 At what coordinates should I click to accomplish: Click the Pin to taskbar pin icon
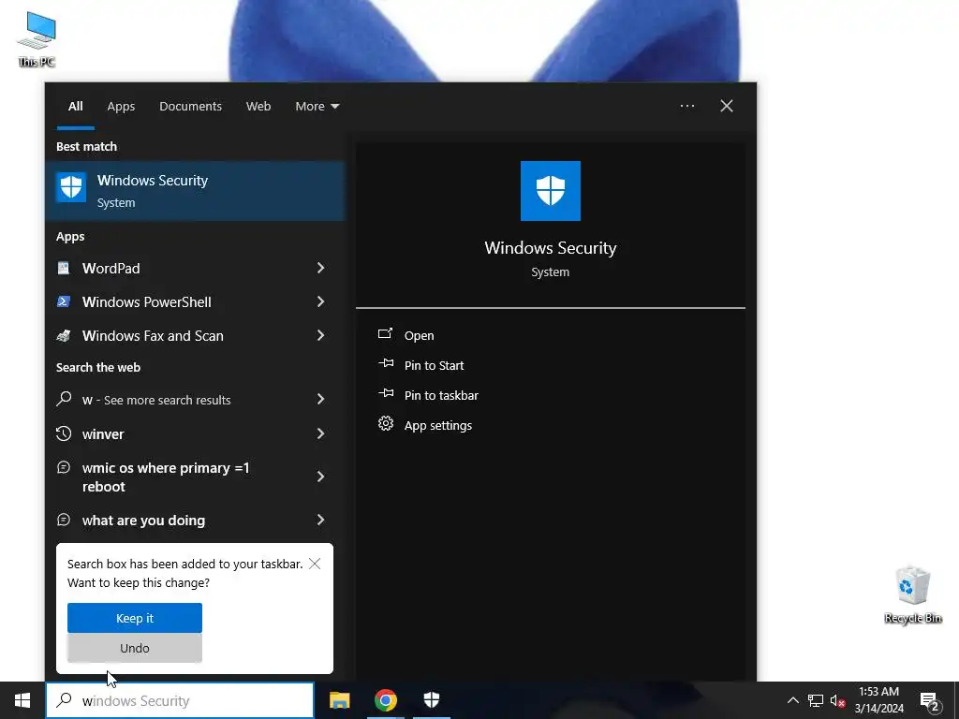tap(386, 394)
